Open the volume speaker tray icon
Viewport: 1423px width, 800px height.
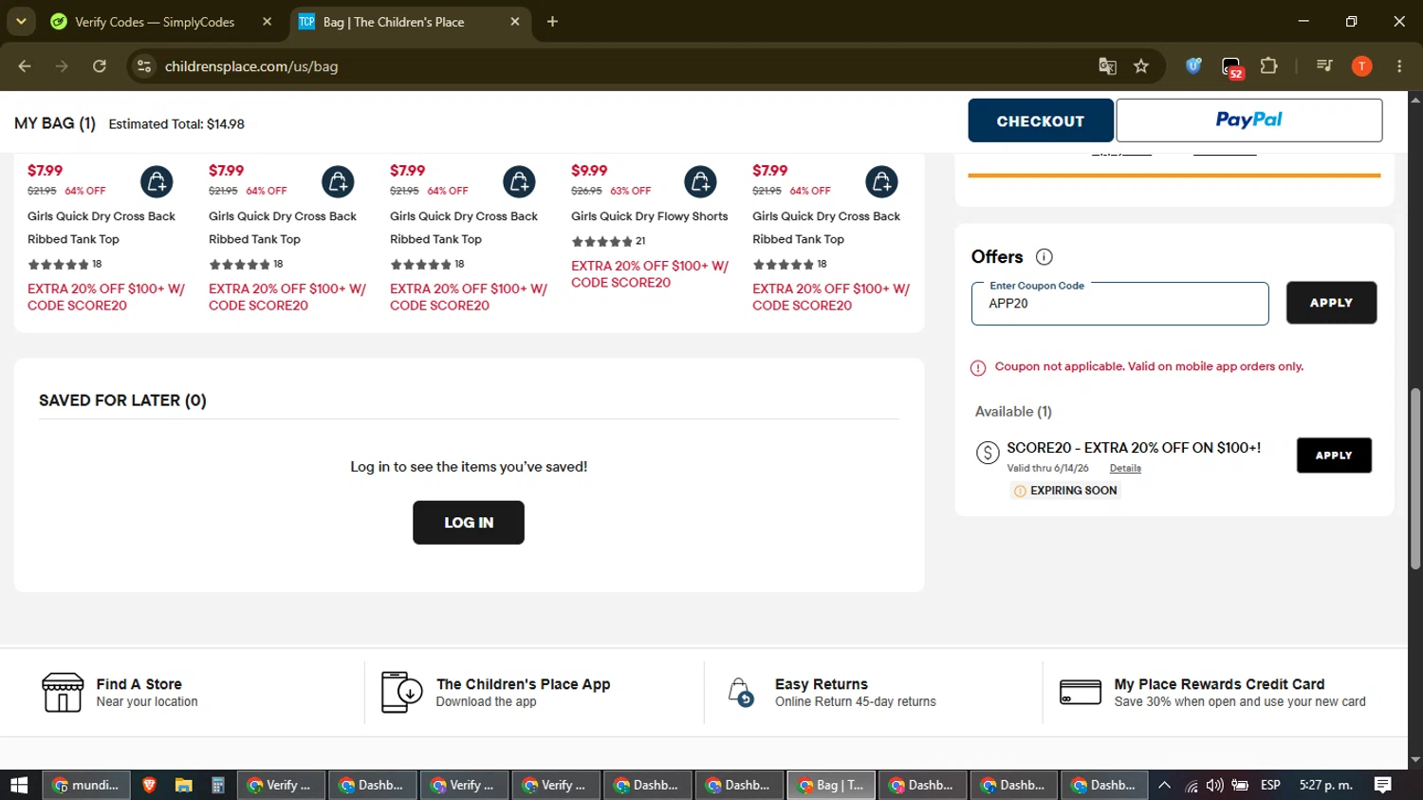click(1215, 785)
